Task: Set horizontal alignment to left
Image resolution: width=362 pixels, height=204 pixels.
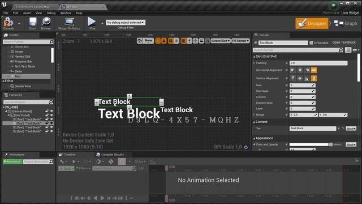Action: (292, 70)
